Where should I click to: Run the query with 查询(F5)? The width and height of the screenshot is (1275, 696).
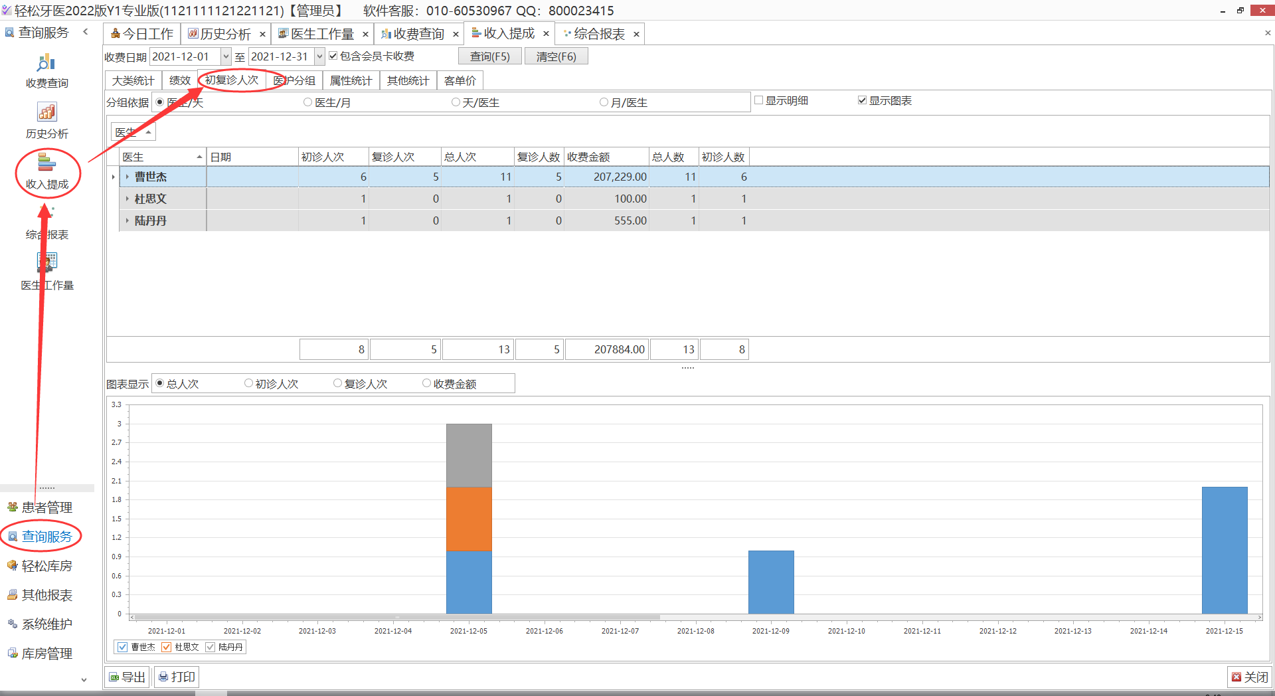(490, 56)
